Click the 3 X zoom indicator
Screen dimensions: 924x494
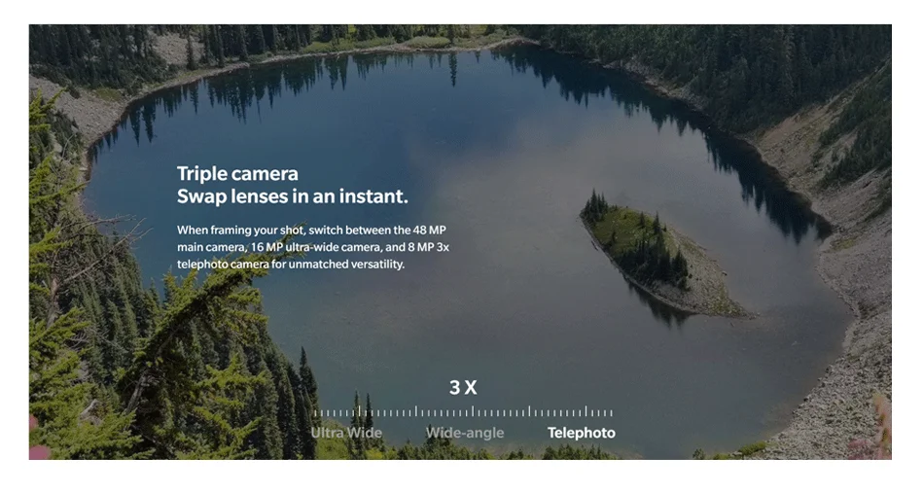[463, 387]
